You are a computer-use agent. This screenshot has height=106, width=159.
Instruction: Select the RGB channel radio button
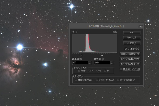pyautogui.click(x=79, y=71)
